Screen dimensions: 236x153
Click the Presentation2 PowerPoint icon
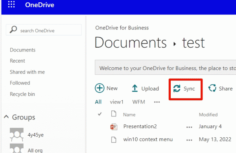[x=114, y=127]
